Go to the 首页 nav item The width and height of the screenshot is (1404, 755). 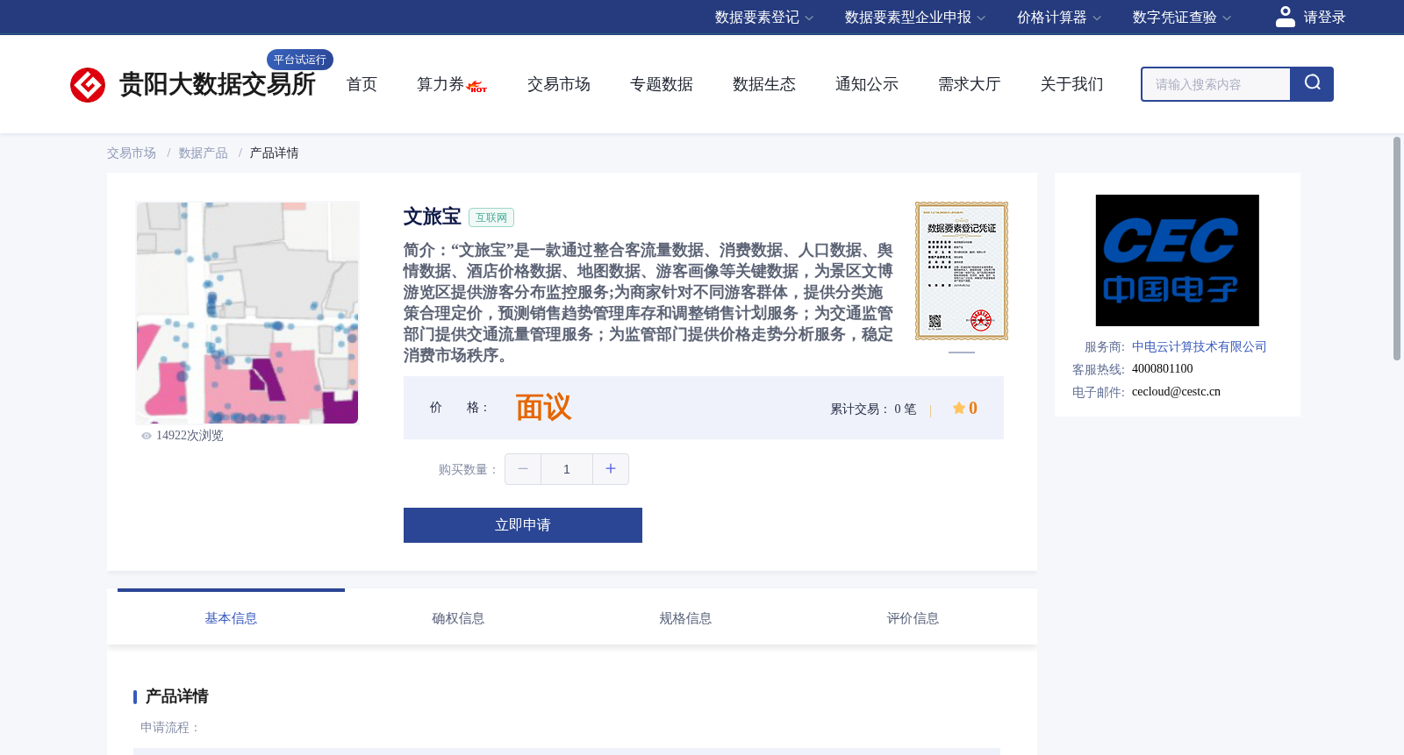[x=362, y=84]
